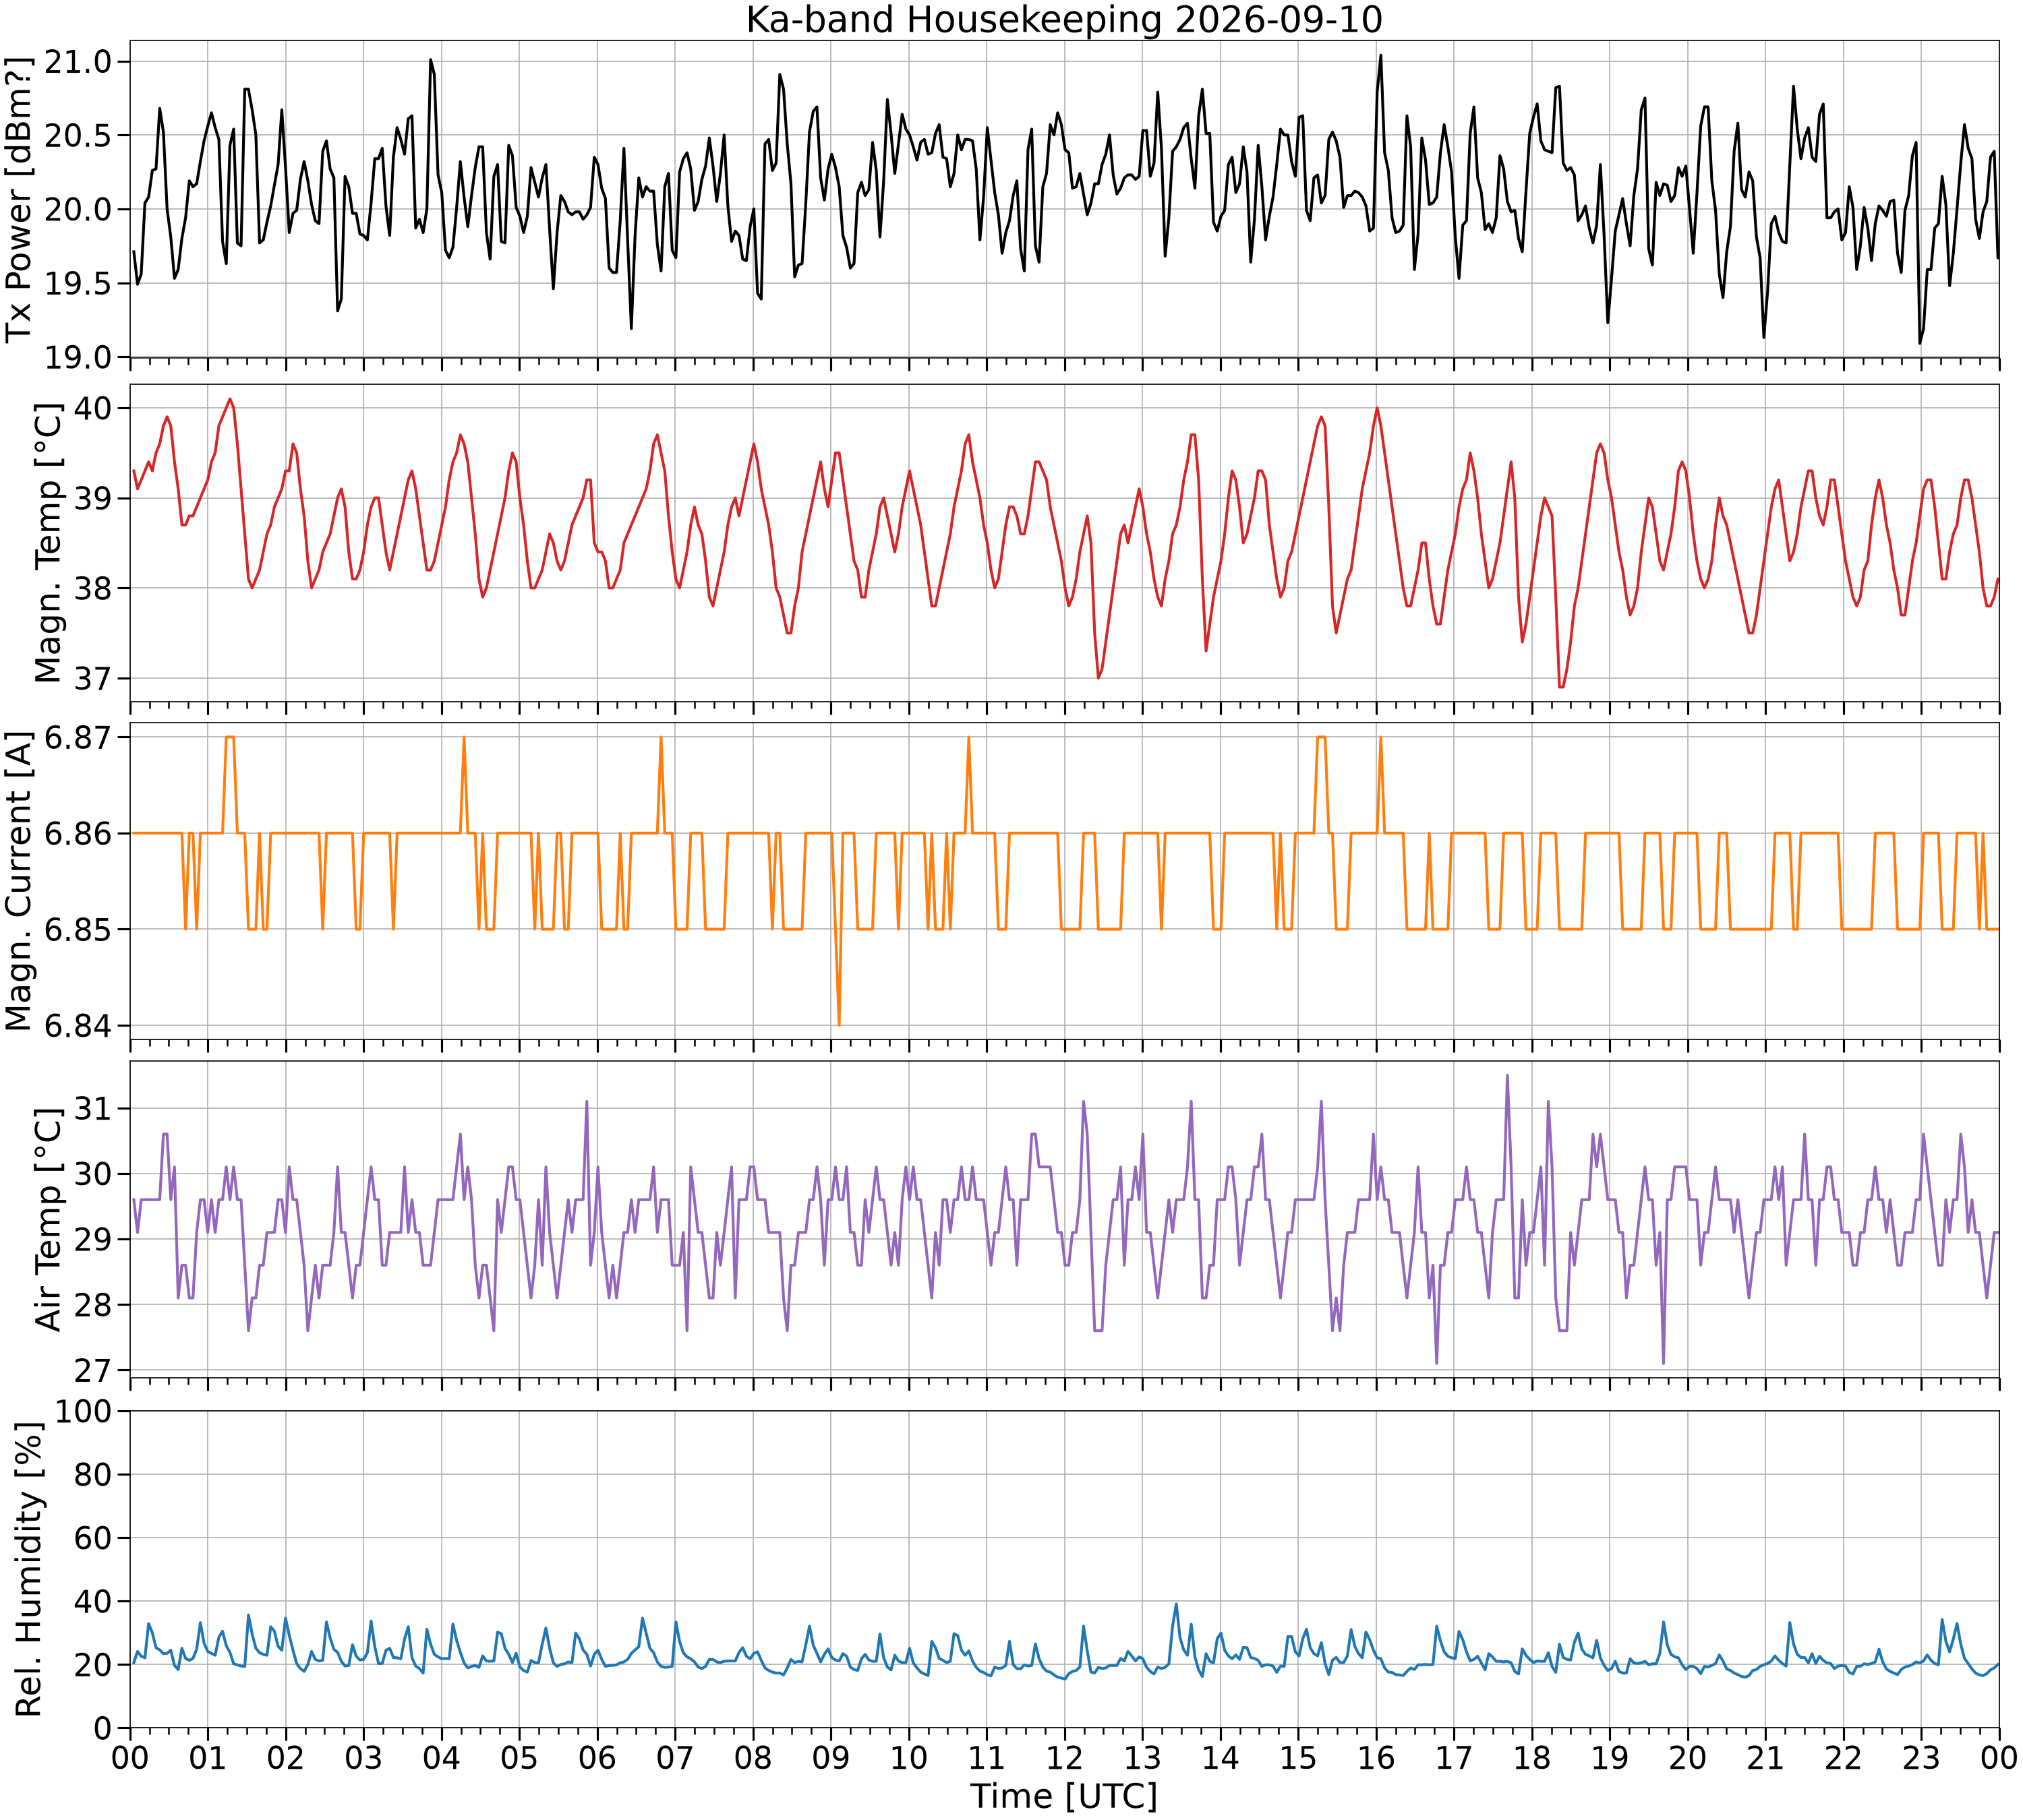
Task: Click the chart title Ka-band Housekeeping 2026-09-10
Action: pos(1063,19)
